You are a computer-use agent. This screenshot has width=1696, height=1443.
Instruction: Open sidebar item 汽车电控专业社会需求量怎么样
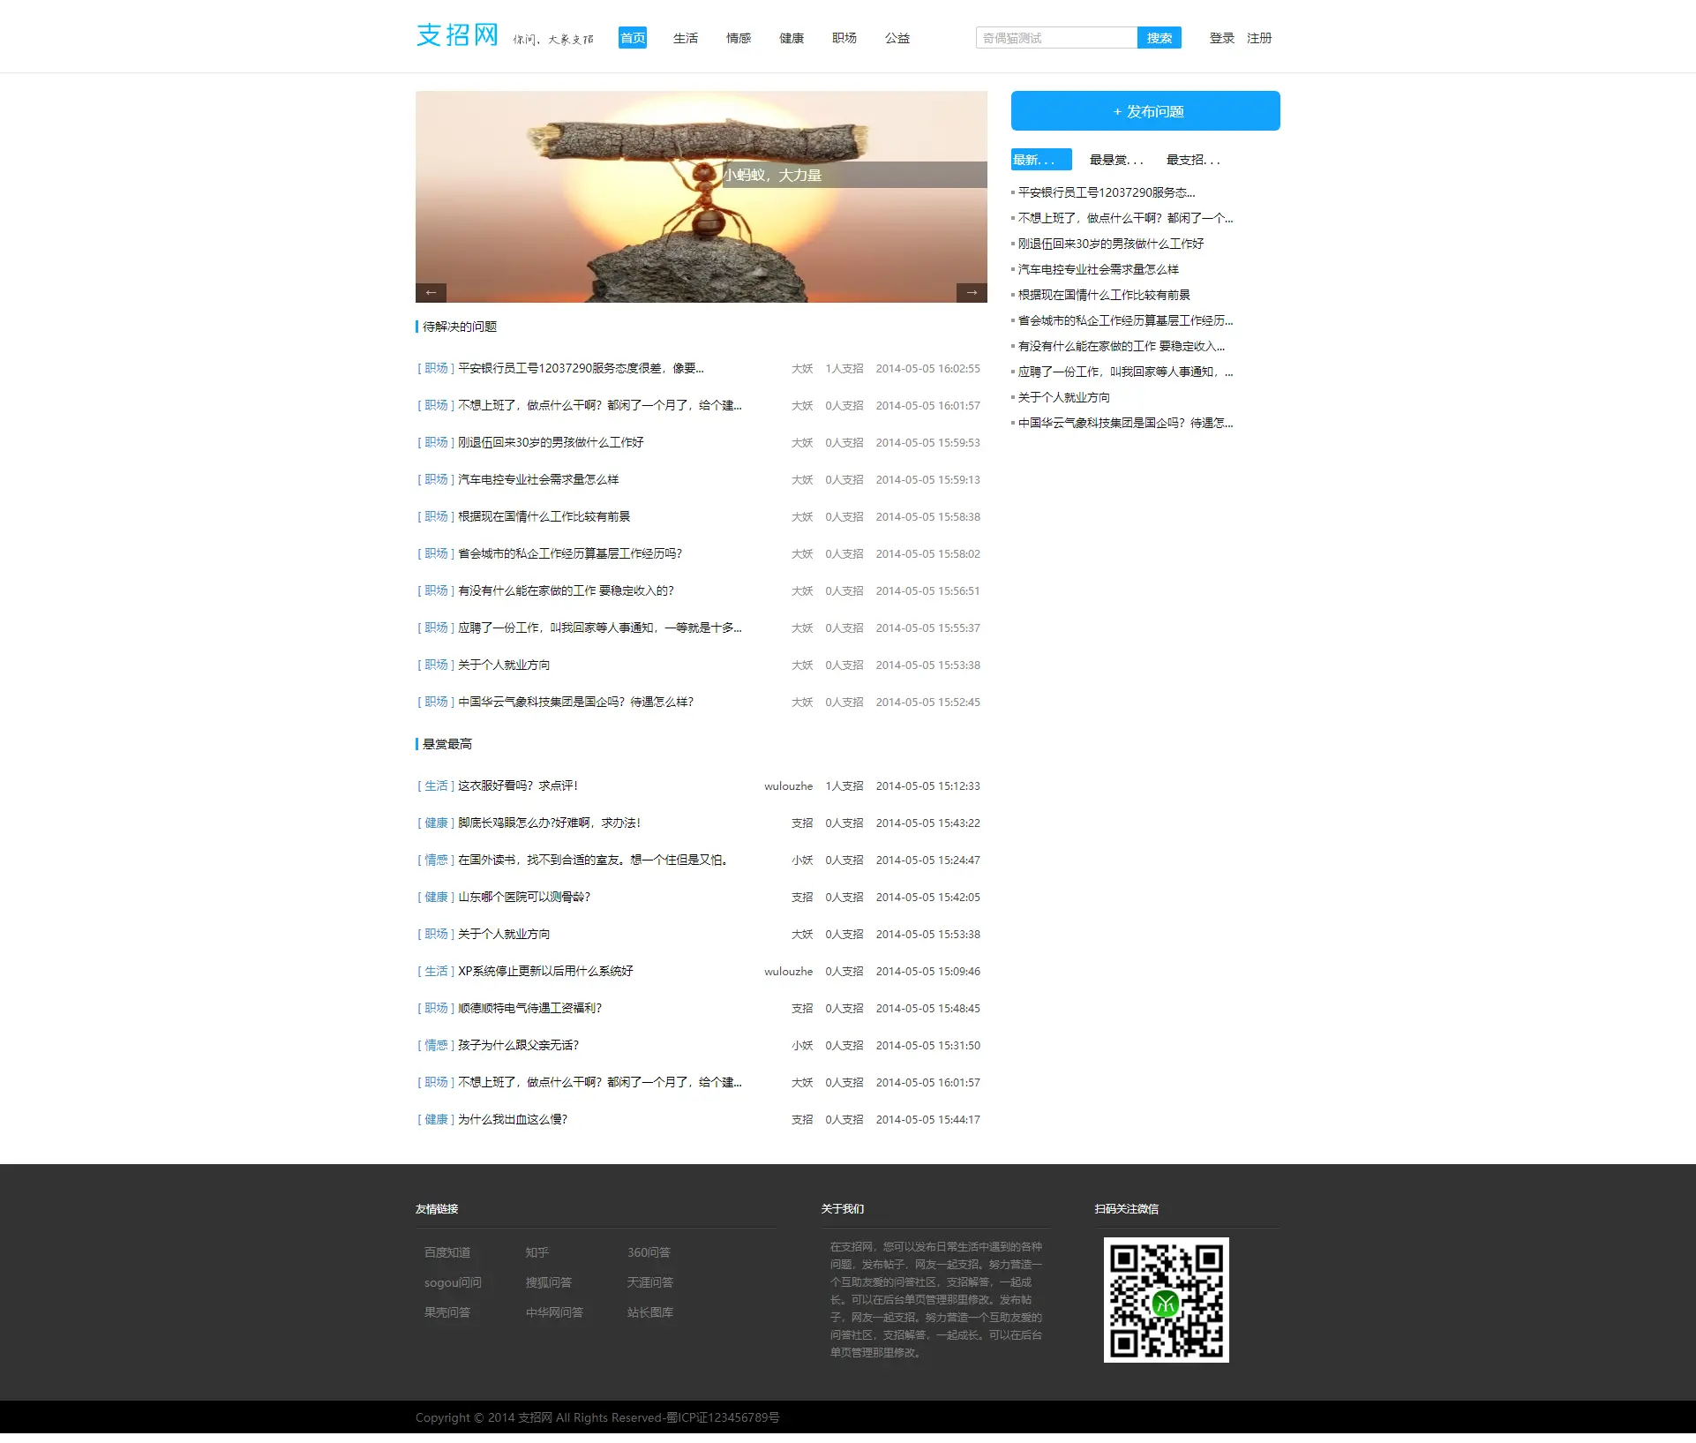coord(1099,269)
